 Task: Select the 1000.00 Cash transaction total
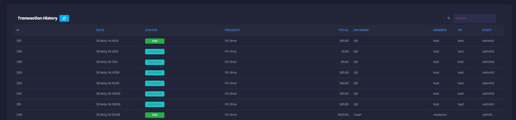tap(343, 115)
